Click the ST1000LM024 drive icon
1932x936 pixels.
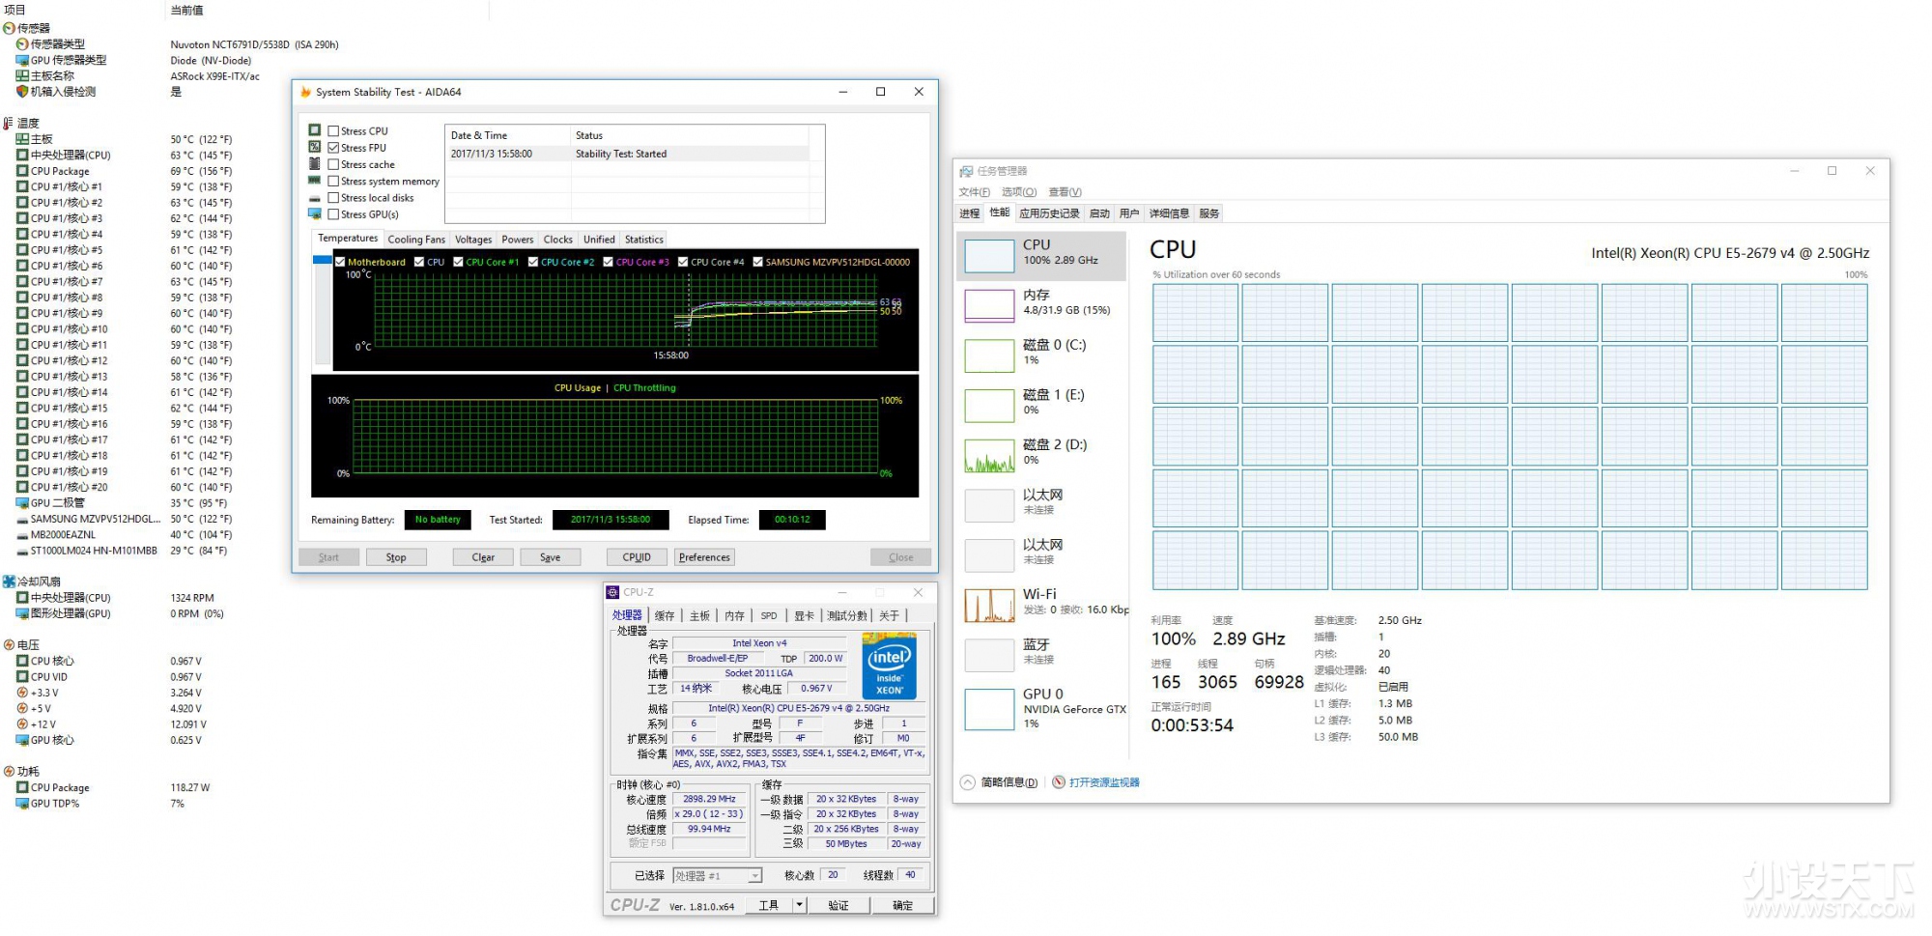22,552
